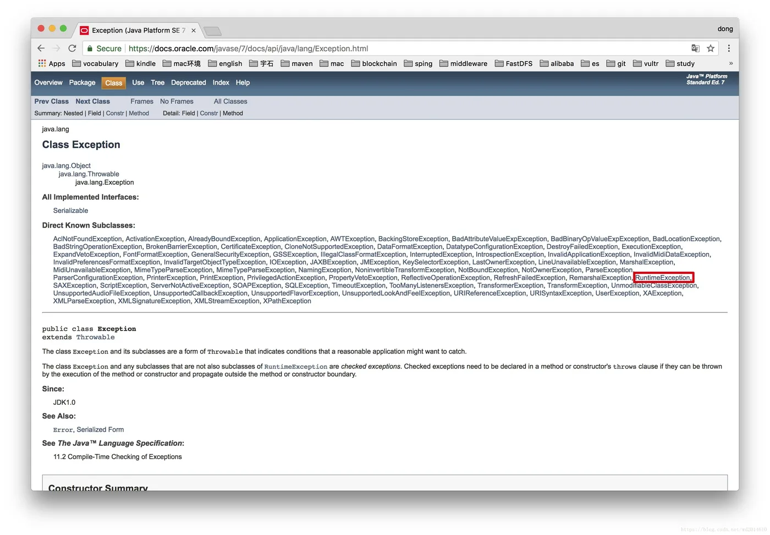
Task: Open the translate page icon
Action: (x=695, y=48)
